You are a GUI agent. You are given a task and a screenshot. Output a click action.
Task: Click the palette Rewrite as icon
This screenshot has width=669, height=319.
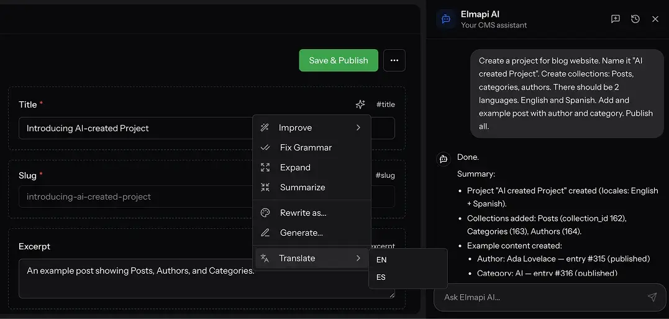265,213
